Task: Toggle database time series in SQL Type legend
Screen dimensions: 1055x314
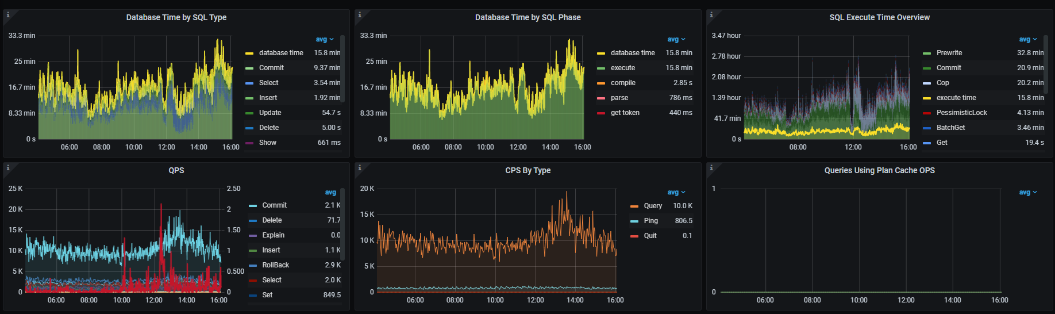Action: point(281,53)
